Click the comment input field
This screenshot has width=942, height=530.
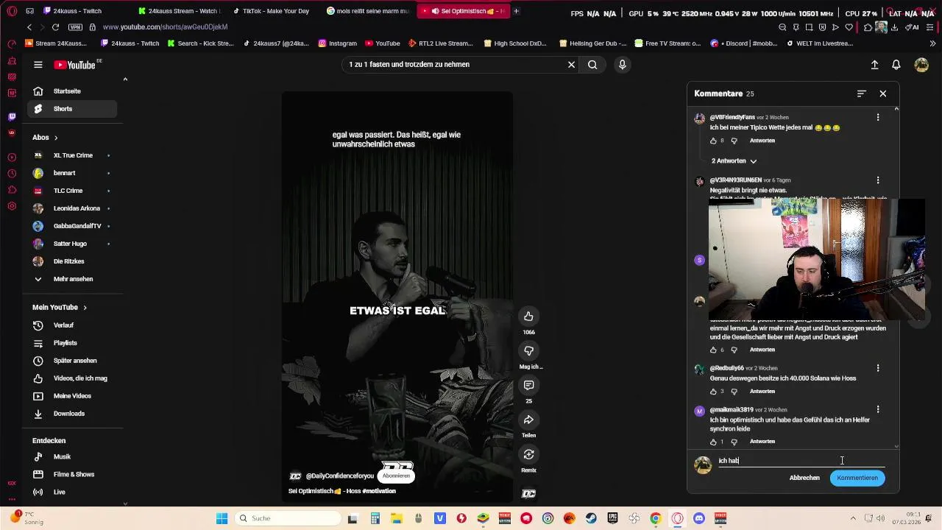[x=801, y=461]
